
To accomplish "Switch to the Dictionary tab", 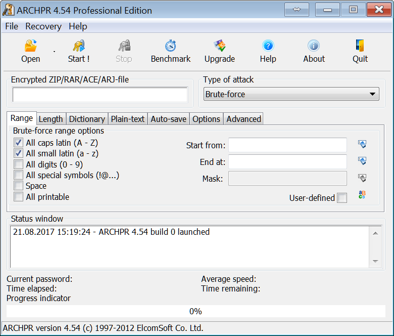I will click(87, 119).
